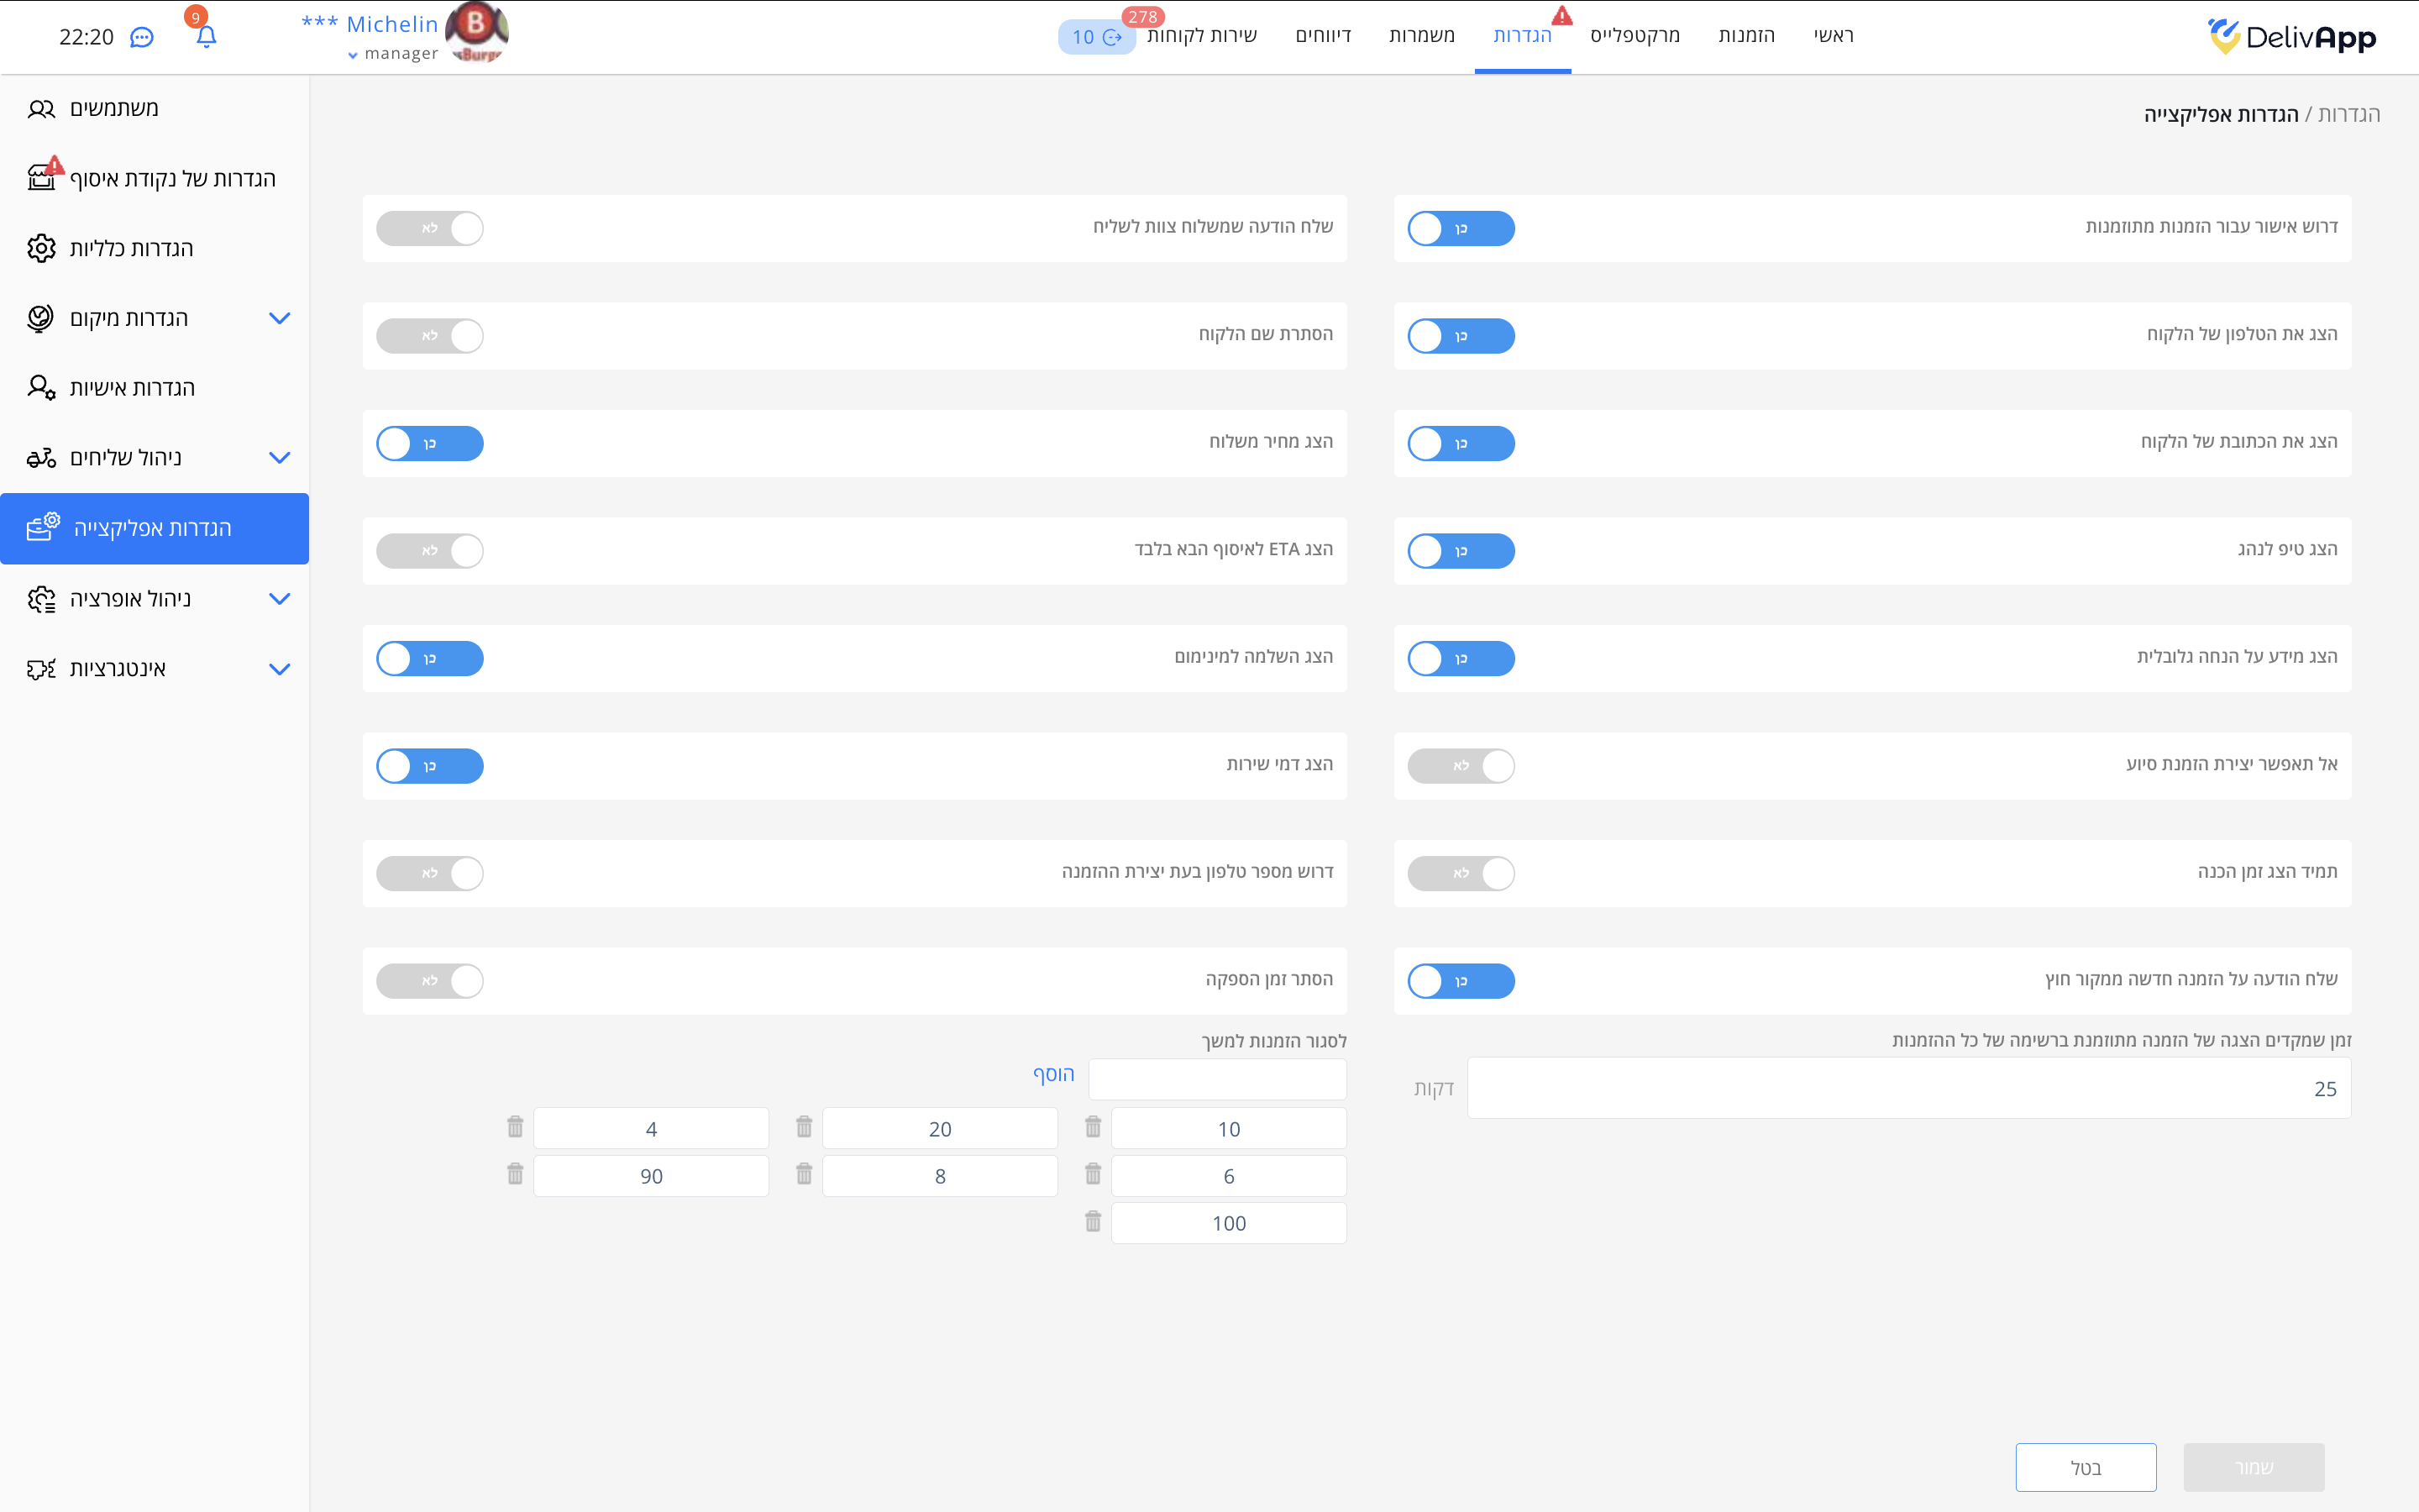
Task: Click the בטל cancel button
Action: (x=2086, y=1467)
